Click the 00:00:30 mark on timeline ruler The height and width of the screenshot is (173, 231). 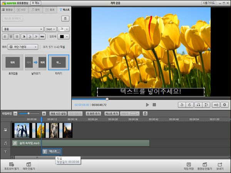tap(113, 119)
